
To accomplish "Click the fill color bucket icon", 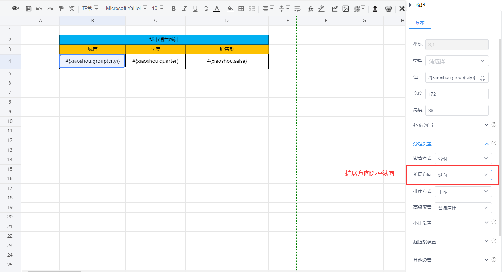I will pos(230,9).
